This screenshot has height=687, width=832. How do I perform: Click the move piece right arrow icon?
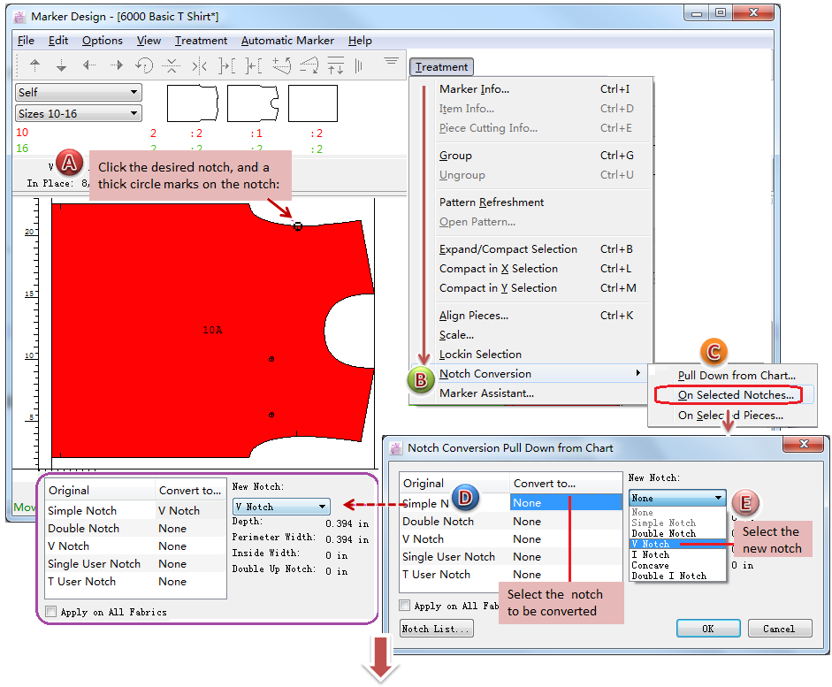click(x=116, y=65)
